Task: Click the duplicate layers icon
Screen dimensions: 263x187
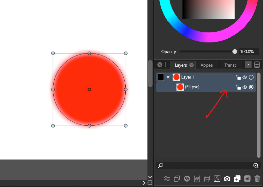Action: (177, 179)
